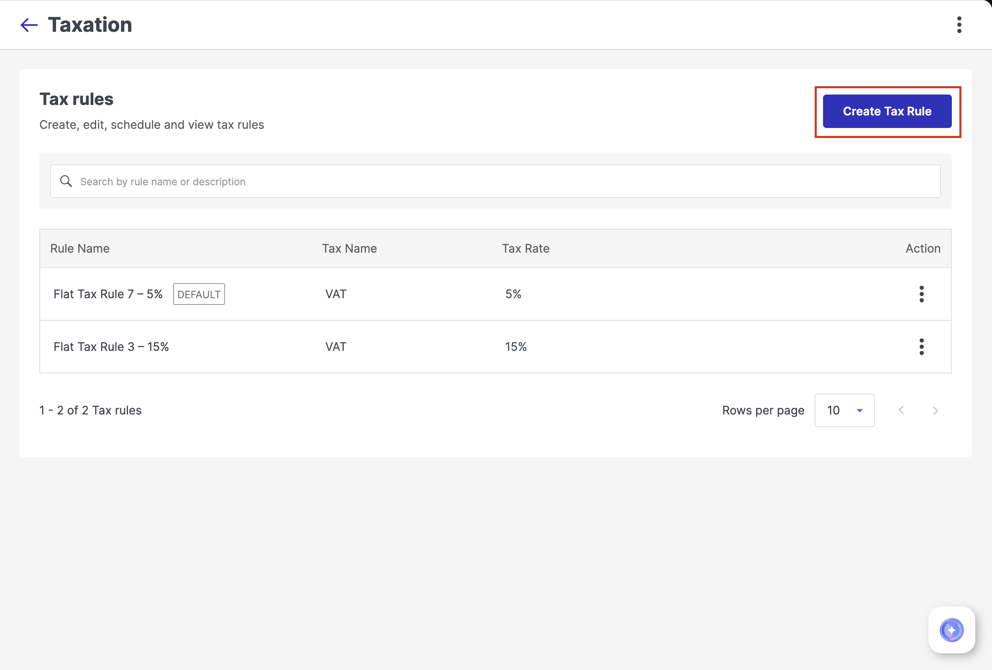Click the Tax rules section heading
This screenshot has height=670, width=992.
(77, 99)
